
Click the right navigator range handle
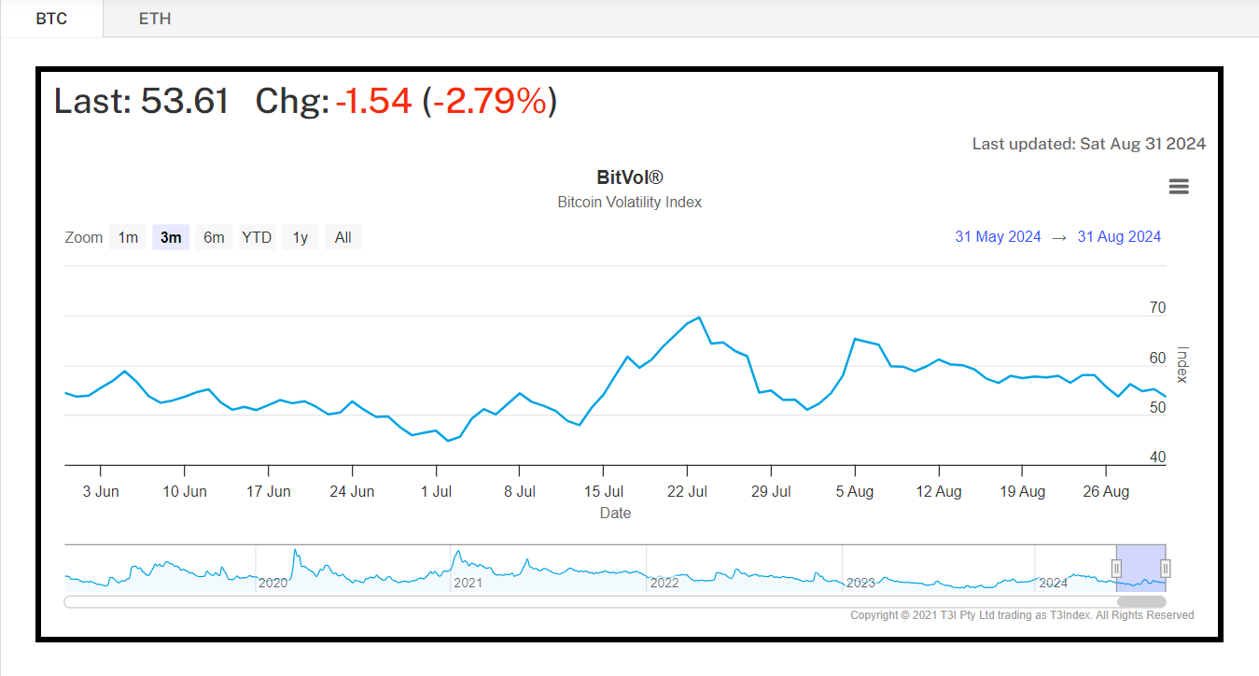(x=1165, y=568)
